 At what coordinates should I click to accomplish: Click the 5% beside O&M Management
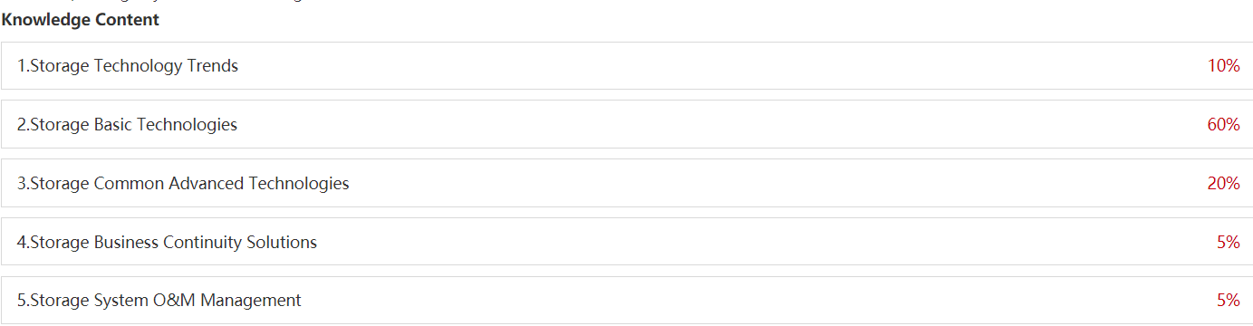(1229, 300)
